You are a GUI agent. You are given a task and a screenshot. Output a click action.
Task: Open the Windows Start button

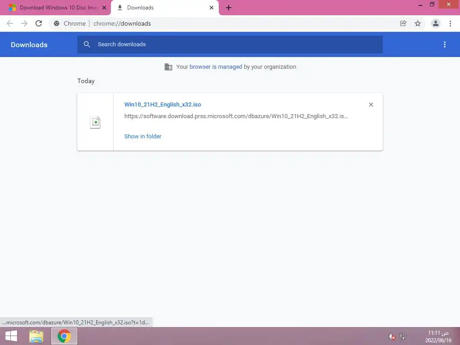tap(11, 336)
